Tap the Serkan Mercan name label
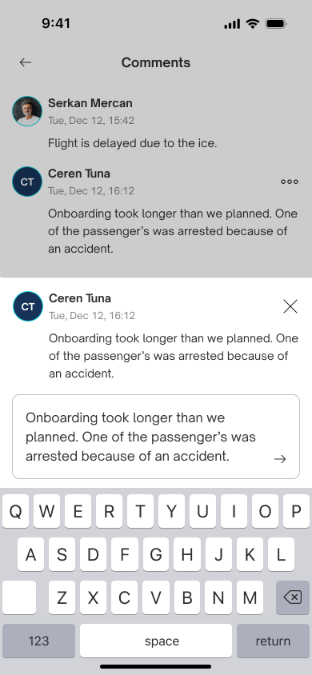 tap(90, 103)
